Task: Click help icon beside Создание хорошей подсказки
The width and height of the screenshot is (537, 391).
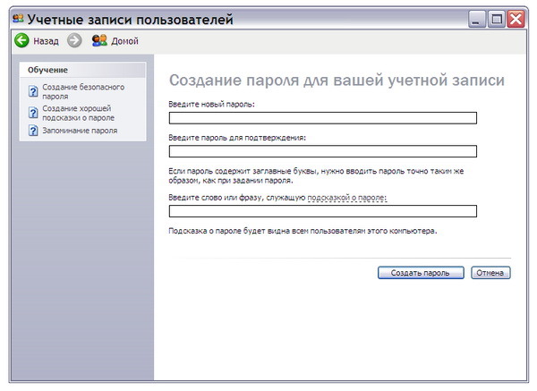Action: (x=33, y=113)
